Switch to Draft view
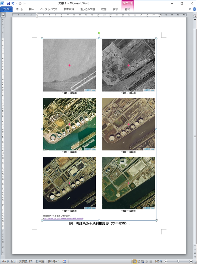Image resolution: width=197 pixels, height=264 pixels. pos(151,262)
